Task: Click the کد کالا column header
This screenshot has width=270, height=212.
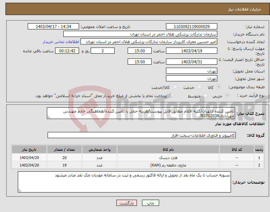Action: (x=237, y=149)
